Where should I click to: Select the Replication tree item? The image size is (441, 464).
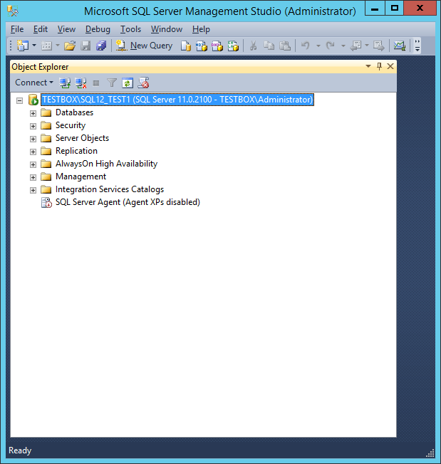tap(76, 151)
